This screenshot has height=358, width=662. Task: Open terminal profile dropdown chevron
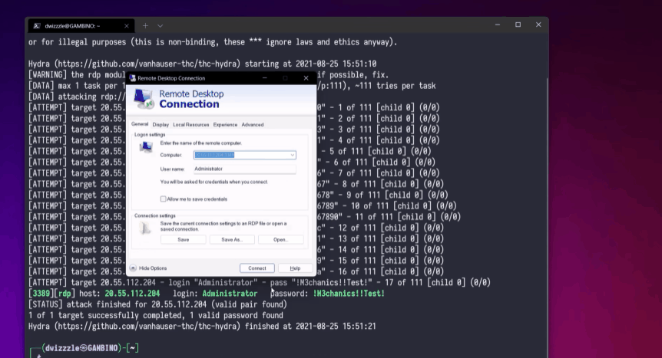pos(160,26)
